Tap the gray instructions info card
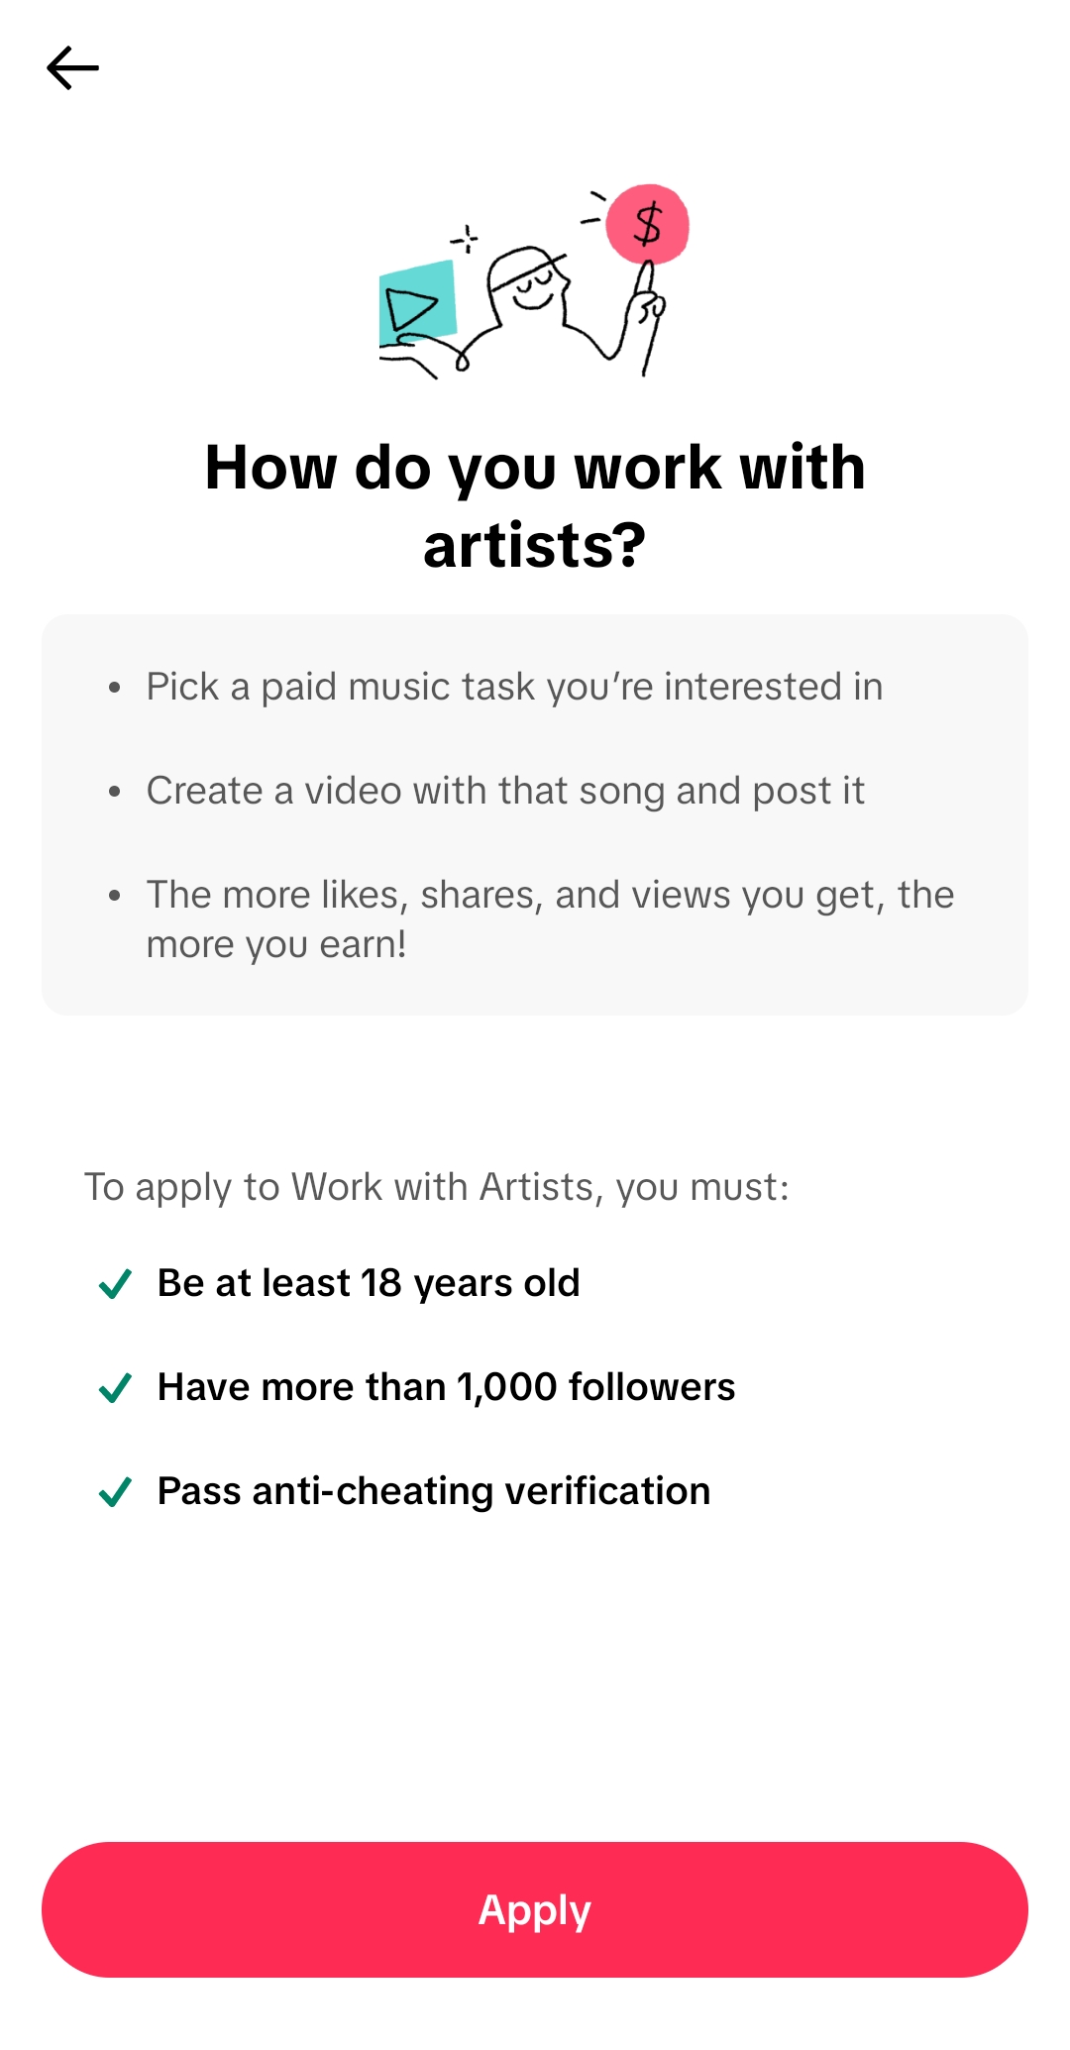Viewport: 1070px width, 2050px height. [535, 814]
